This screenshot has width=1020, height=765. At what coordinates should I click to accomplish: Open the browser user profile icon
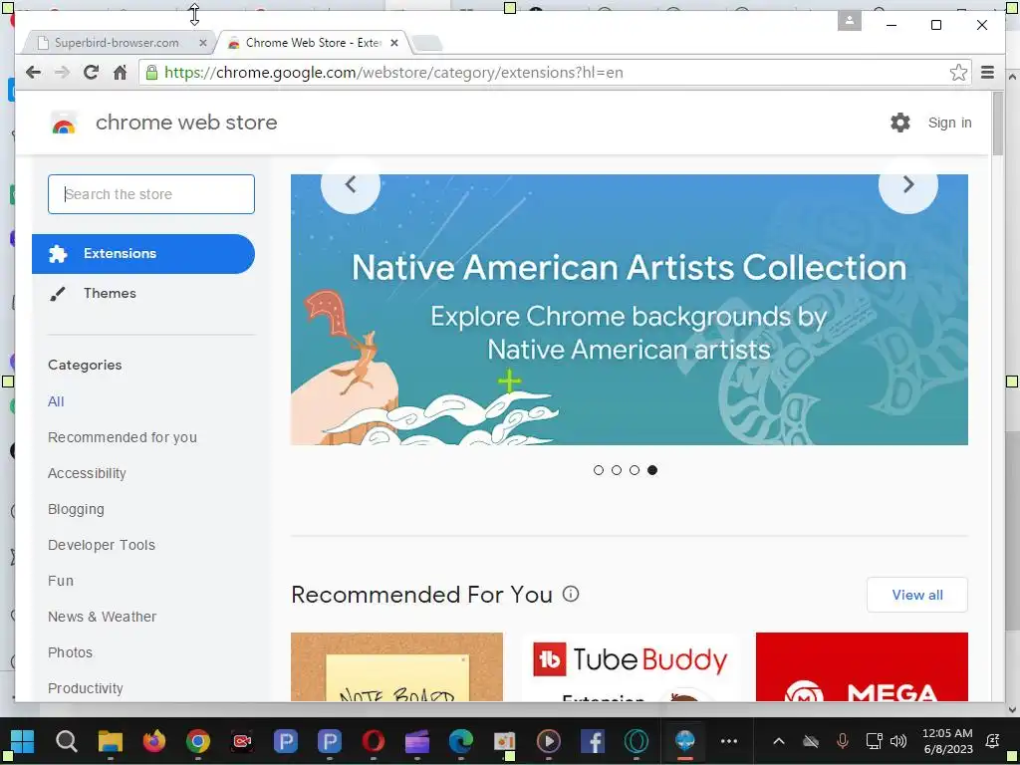[x=849, y=20]
